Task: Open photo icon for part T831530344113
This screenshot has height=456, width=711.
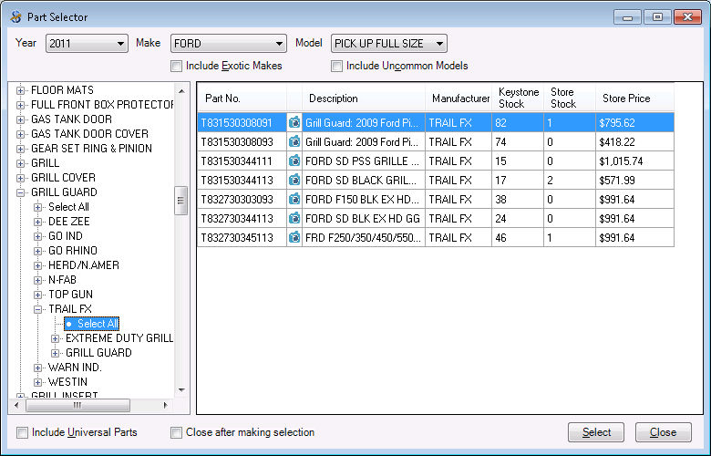Action: tap(294, 180)
